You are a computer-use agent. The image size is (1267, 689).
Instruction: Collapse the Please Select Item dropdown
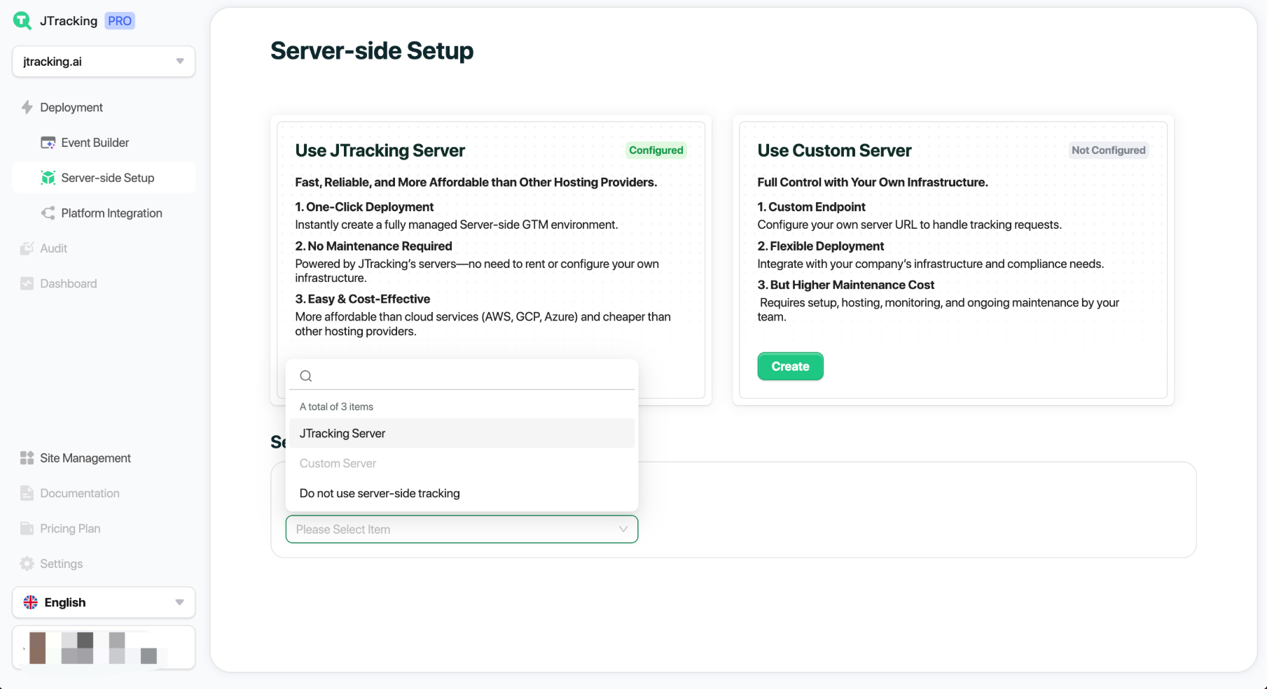point(622,530)
